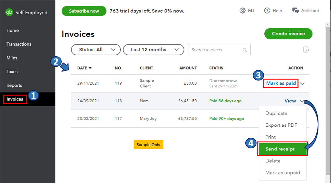Expand action chevron for invoice 119
The width and height of the screenshot is (331, 183).
[302, 83]
